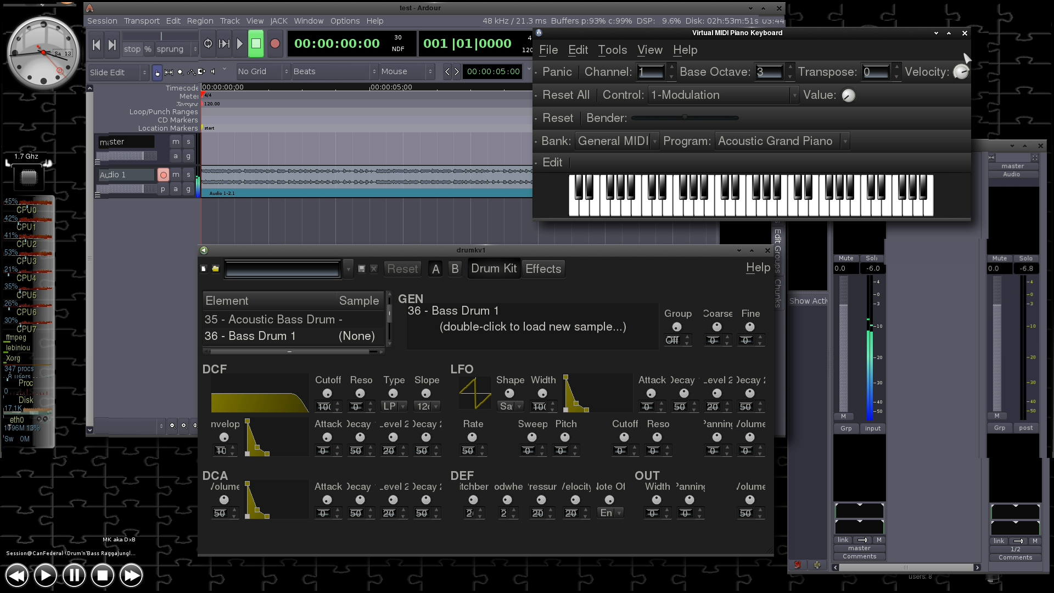Select the timefx stretch tool
The width and height of the screenshot is (1054, 593).
click(x=201, y=72)
